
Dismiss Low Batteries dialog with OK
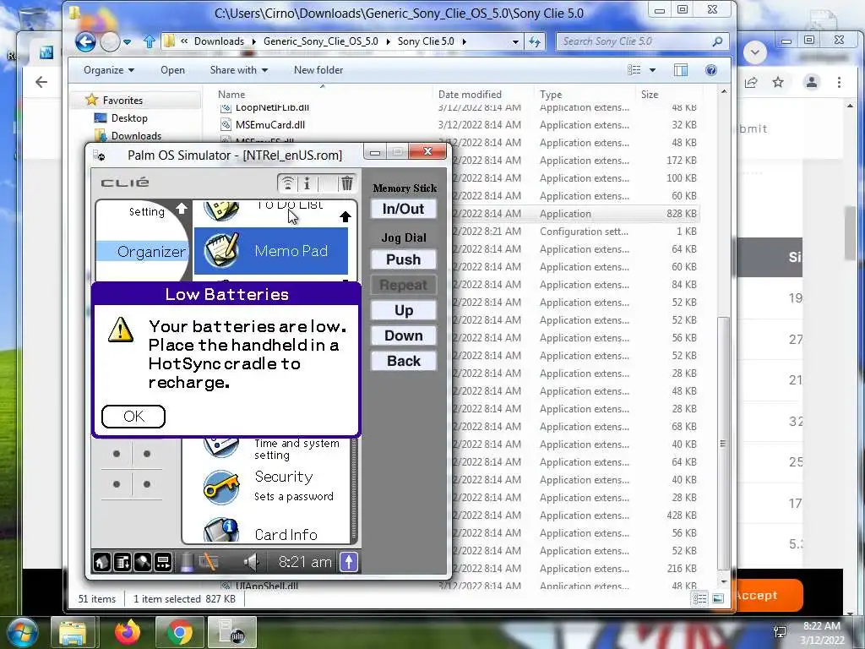(133, 416)
